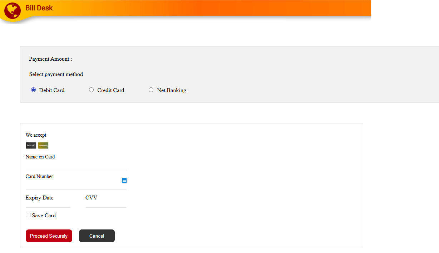Focus the Name on Card input field
Screen dimensions: 439x253
tap(76, 165)
